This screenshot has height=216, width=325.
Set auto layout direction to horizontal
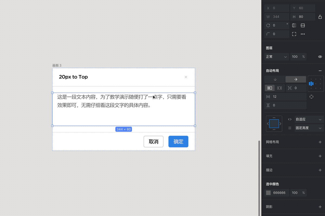point(296,79)
